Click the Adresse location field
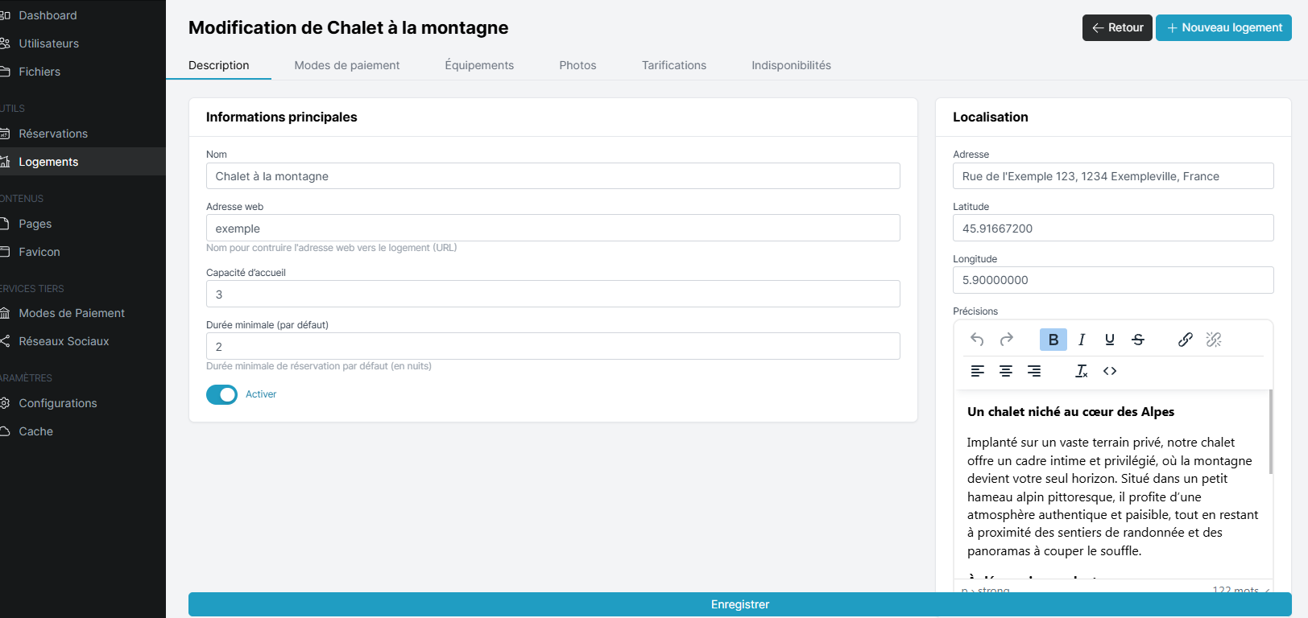 (x=1113, y=176)
